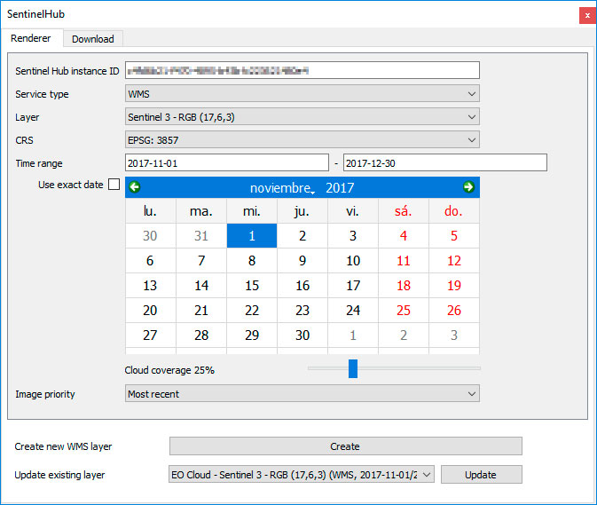The width and height of the screenshot is (597, 505).
Task: Open the noviembre month selector in calendar
Action: [282, 188]
